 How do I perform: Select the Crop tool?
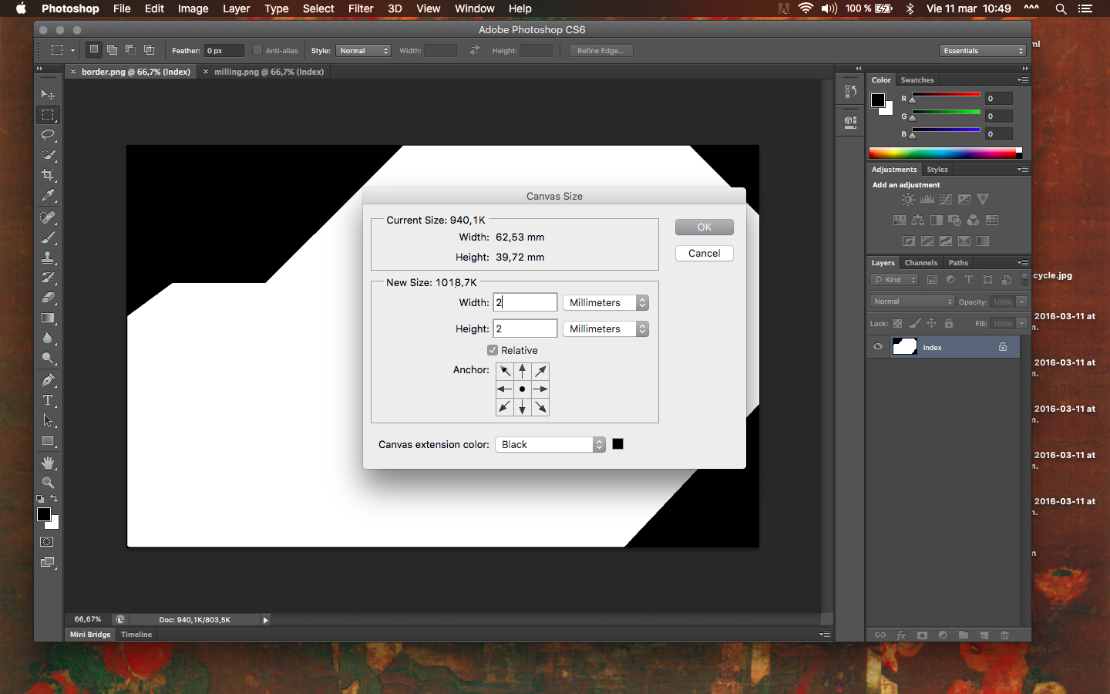(48, 175)
